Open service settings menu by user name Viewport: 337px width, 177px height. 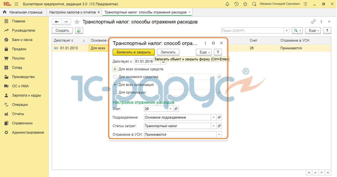(306, 4)
